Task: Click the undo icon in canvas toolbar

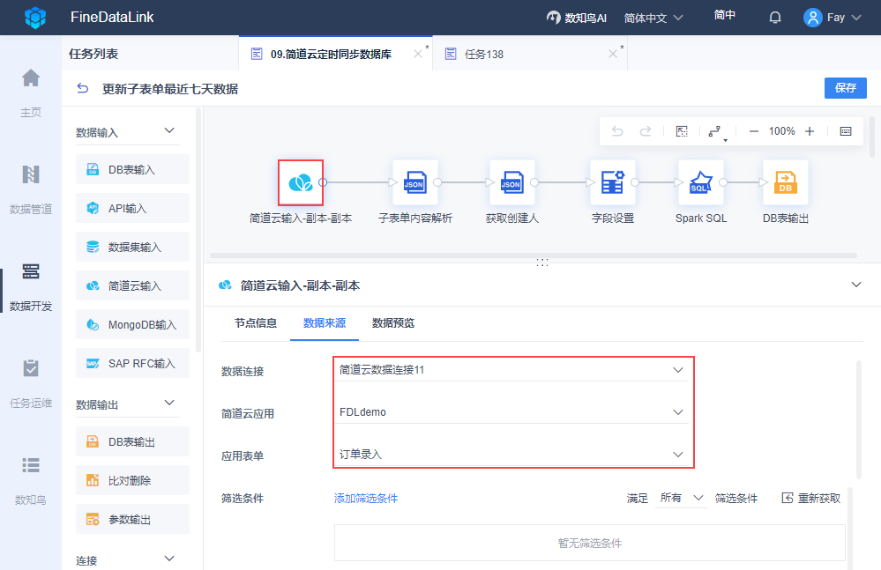Action: [x=617, y=131]
